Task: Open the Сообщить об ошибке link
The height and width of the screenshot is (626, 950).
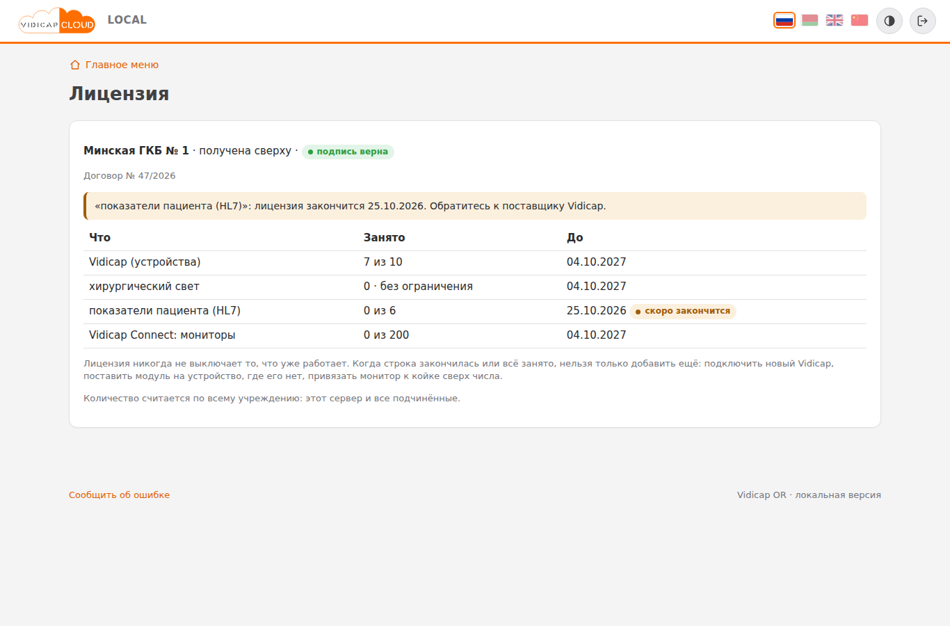Action: pyautogui.click(x=119, y=495)
